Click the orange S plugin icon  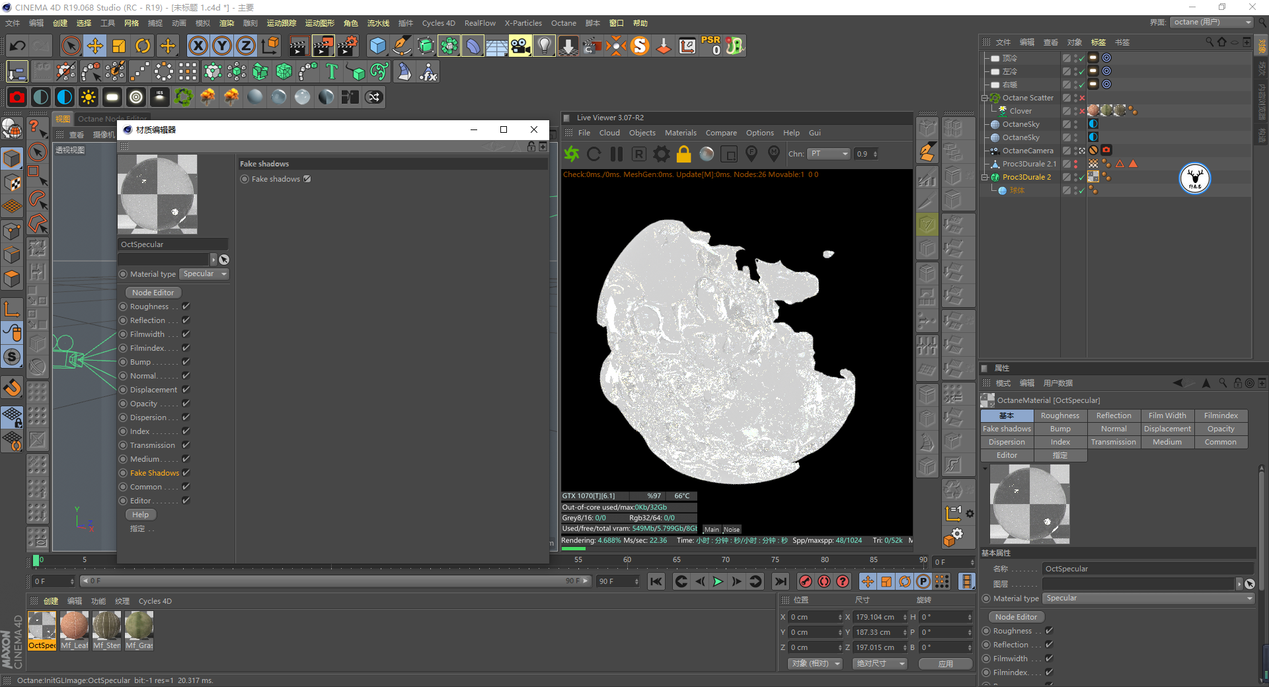[x=640, y=46]
